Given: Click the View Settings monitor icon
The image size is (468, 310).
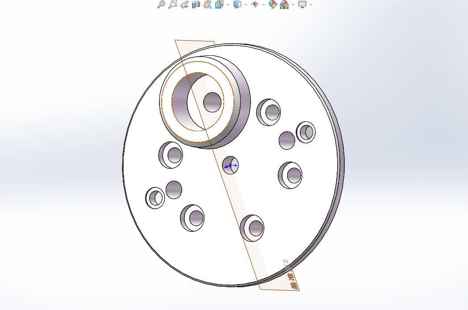Looking at the screenshot, I should coord(302,4).
